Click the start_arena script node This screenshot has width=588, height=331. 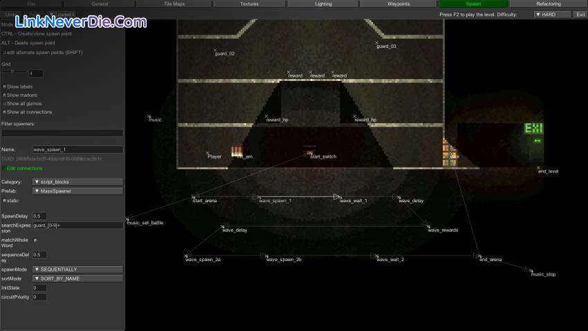(x=194, y=197)
